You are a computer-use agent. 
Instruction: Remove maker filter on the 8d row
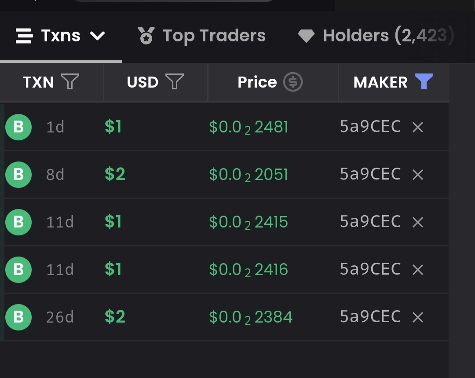(x=418, y=175)
